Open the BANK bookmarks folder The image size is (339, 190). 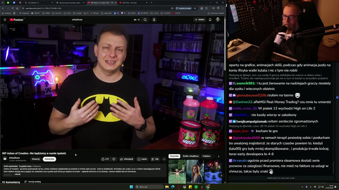[46, 13]
